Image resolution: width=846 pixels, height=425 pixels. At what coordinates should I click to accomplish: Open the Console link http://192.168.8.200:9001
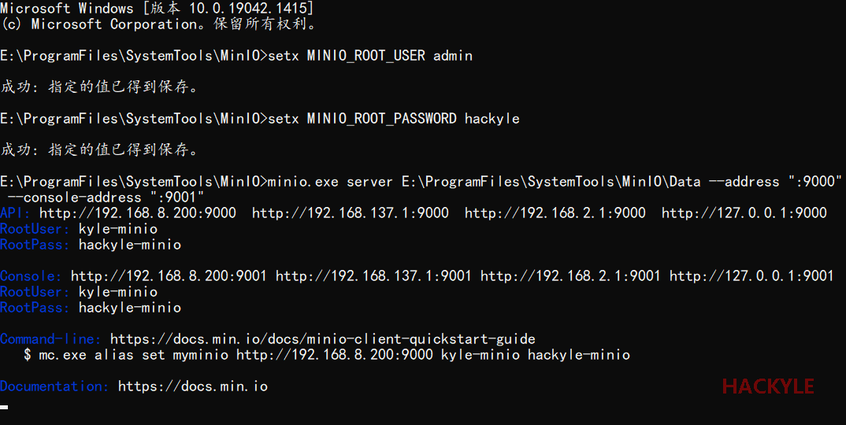(169, 276)
